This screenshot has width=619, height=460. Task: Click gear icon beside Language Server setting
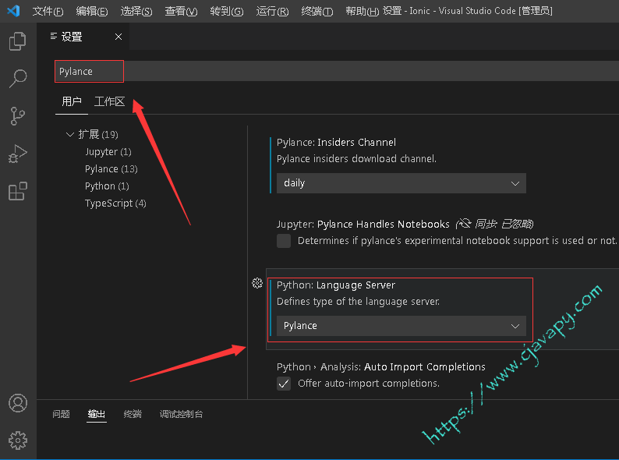tap(257, 283)
